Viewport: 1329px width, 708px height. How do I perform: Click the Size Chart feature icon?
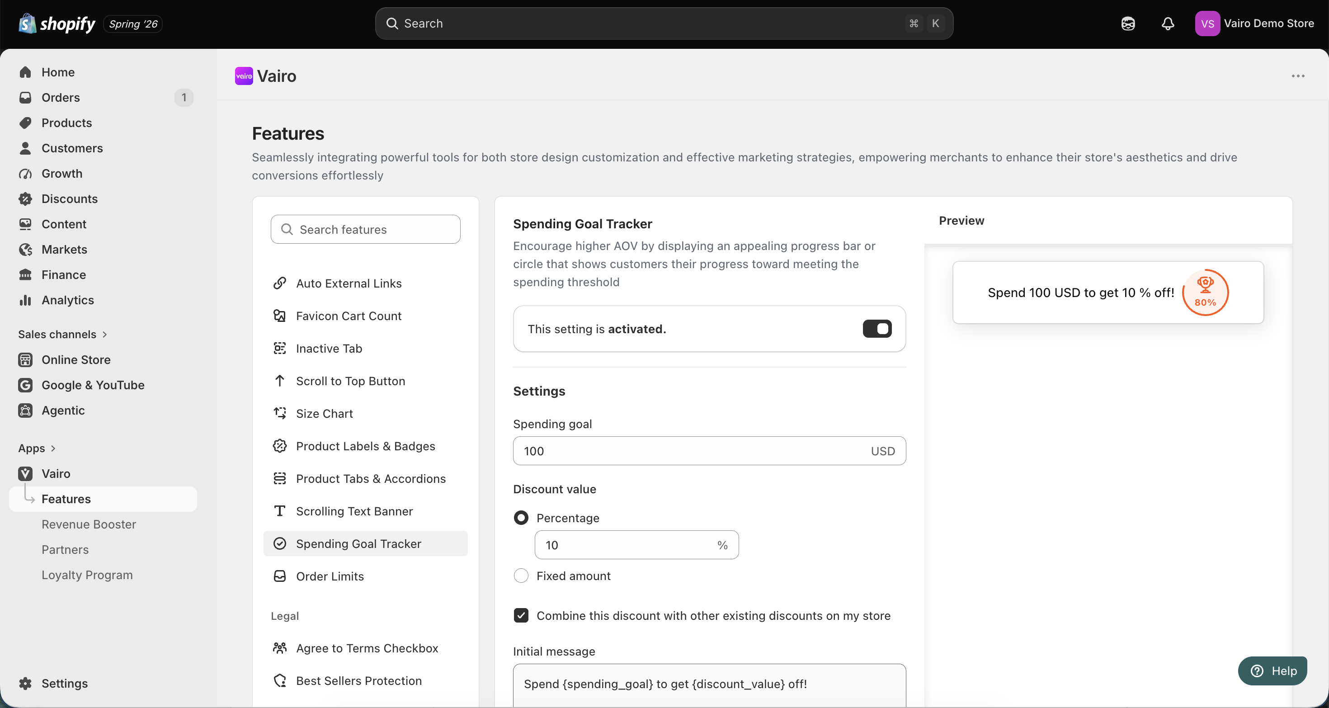tap(280, 413)
